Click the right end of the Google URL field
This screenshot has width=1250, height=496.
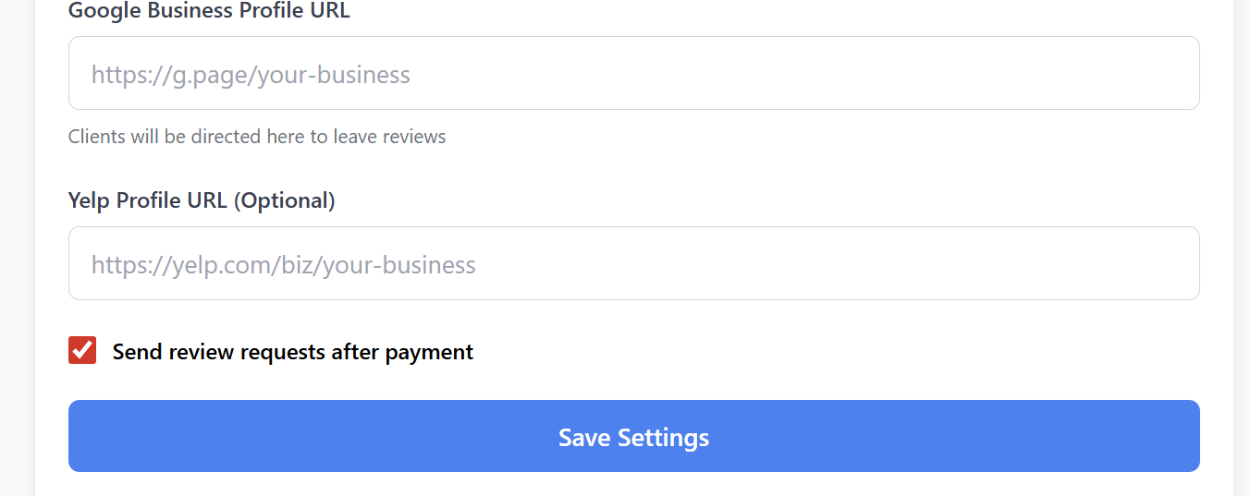click(1174, 73)
